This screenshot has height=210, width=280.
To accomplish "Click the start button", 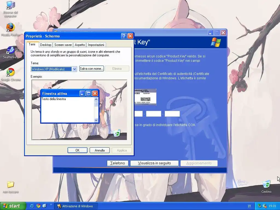I will (x=13, y=206).
